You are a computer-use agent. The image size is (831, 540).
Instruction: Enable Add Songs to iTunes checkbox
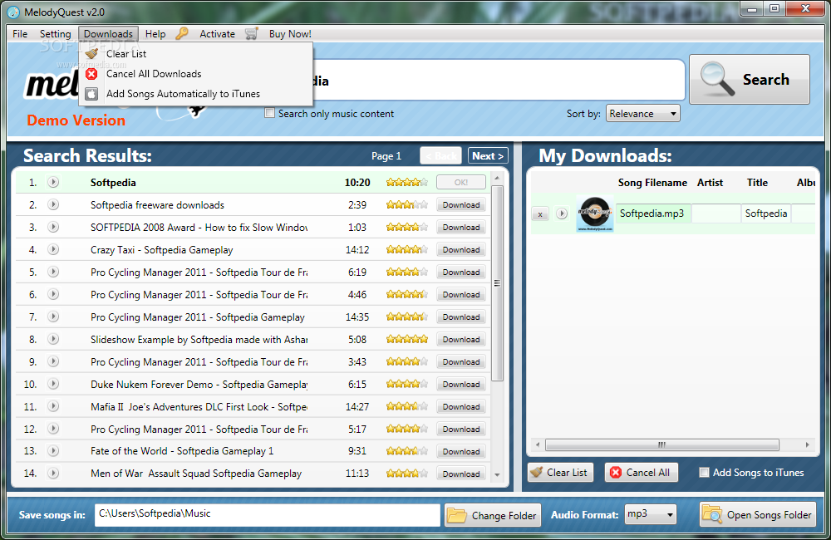704,472
